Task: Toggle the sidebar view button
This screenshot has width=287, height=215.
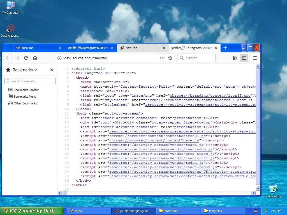Action: [244, 58]
